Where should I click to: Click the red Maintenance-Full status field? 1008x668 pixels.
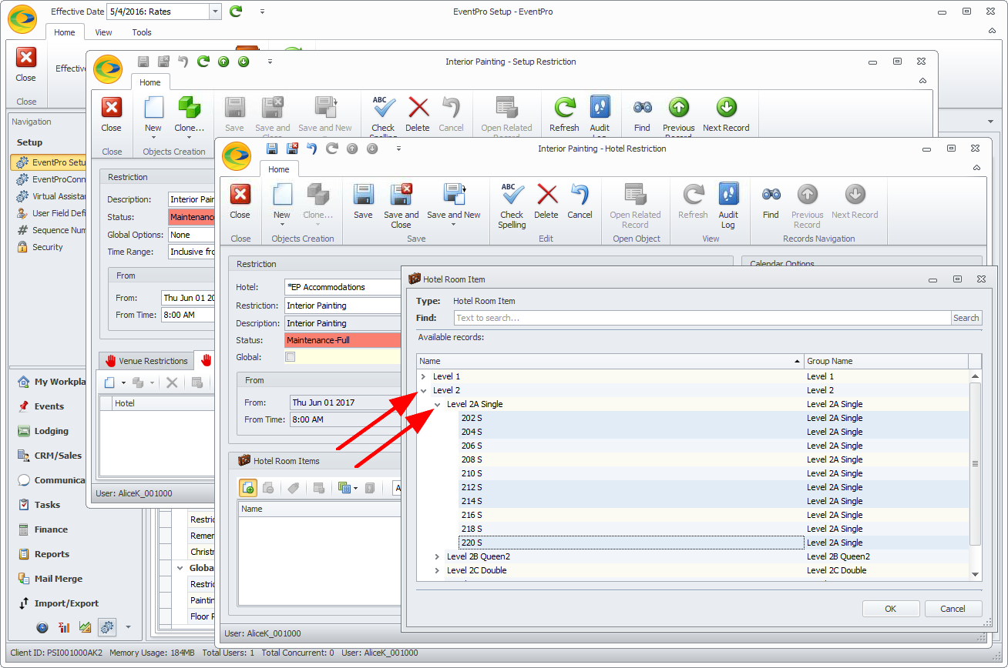click(343, 340)
